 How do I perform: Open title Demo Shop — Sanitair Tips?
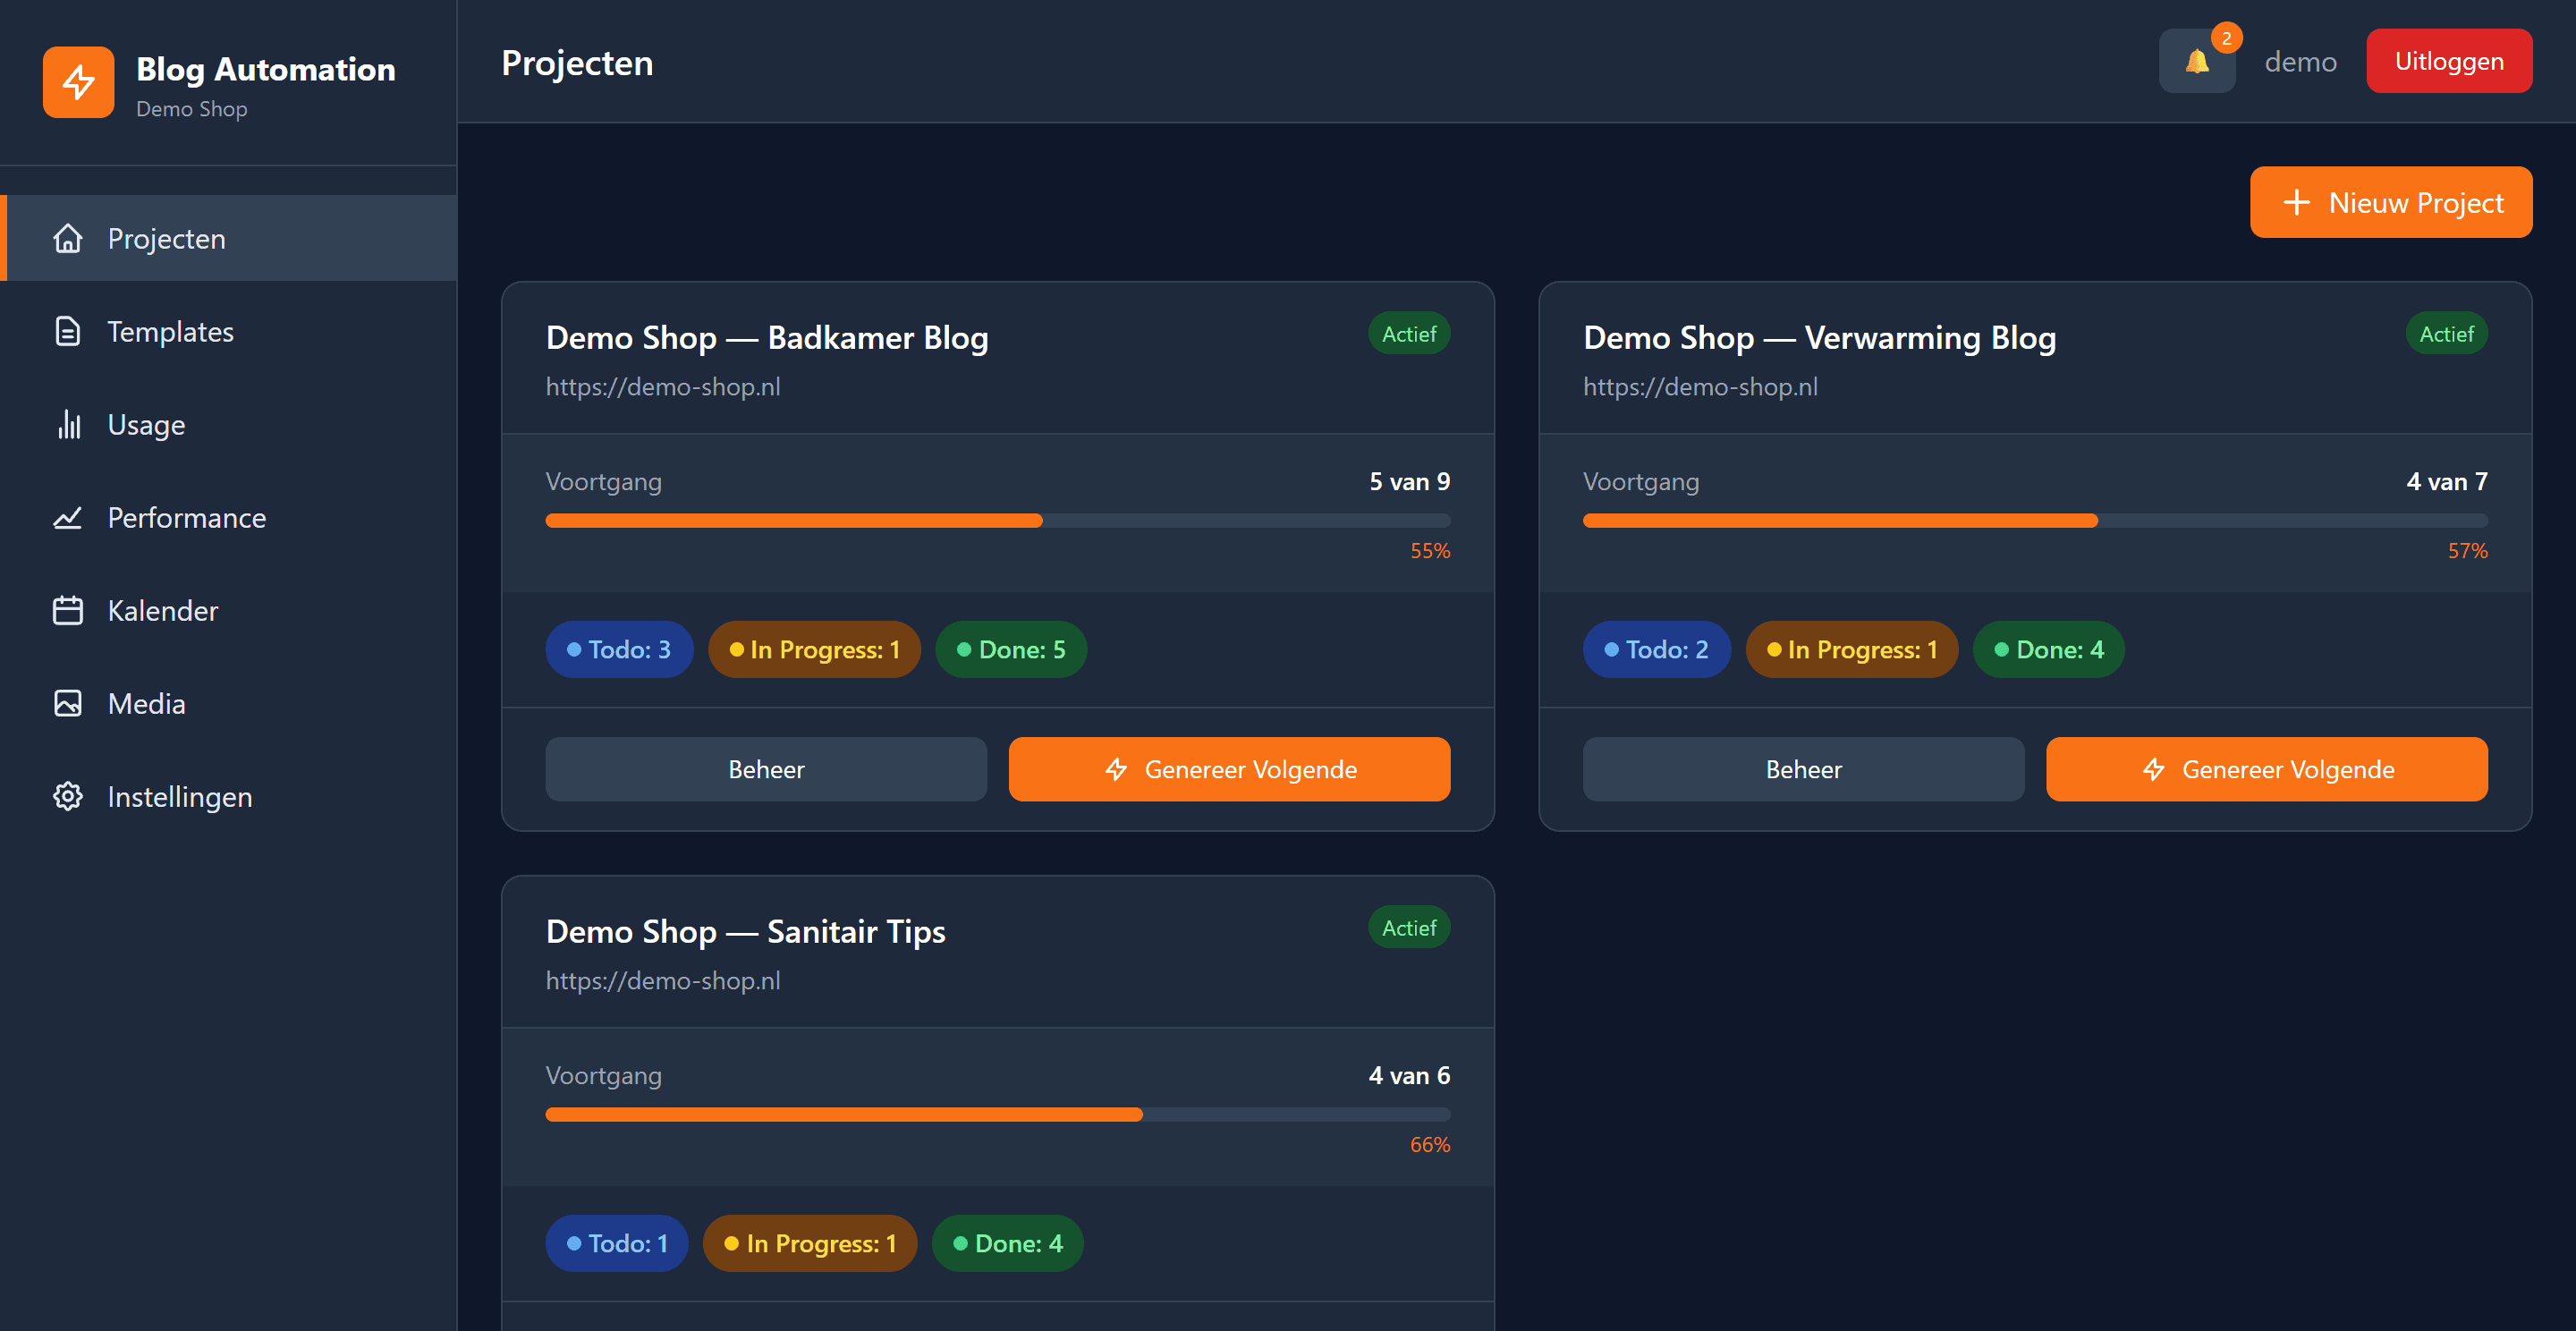[745, 932]
